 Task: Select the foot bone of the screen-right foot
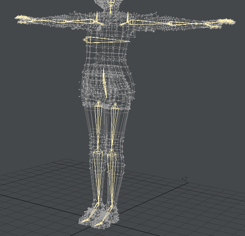[104, 216]
